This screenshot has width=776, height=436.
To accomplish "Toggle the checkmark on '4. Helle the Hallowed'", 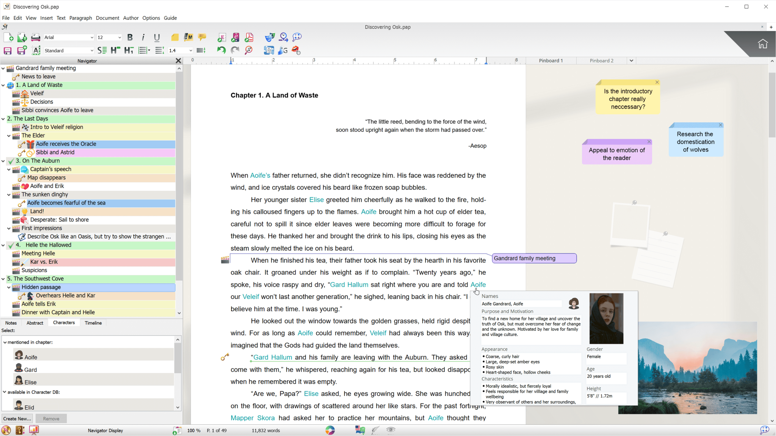I will click(11, 245).
